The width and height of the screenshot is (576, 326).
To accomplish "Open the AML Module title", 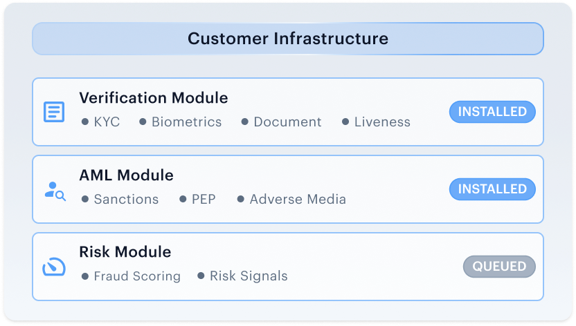I will [x=127, y=175].
